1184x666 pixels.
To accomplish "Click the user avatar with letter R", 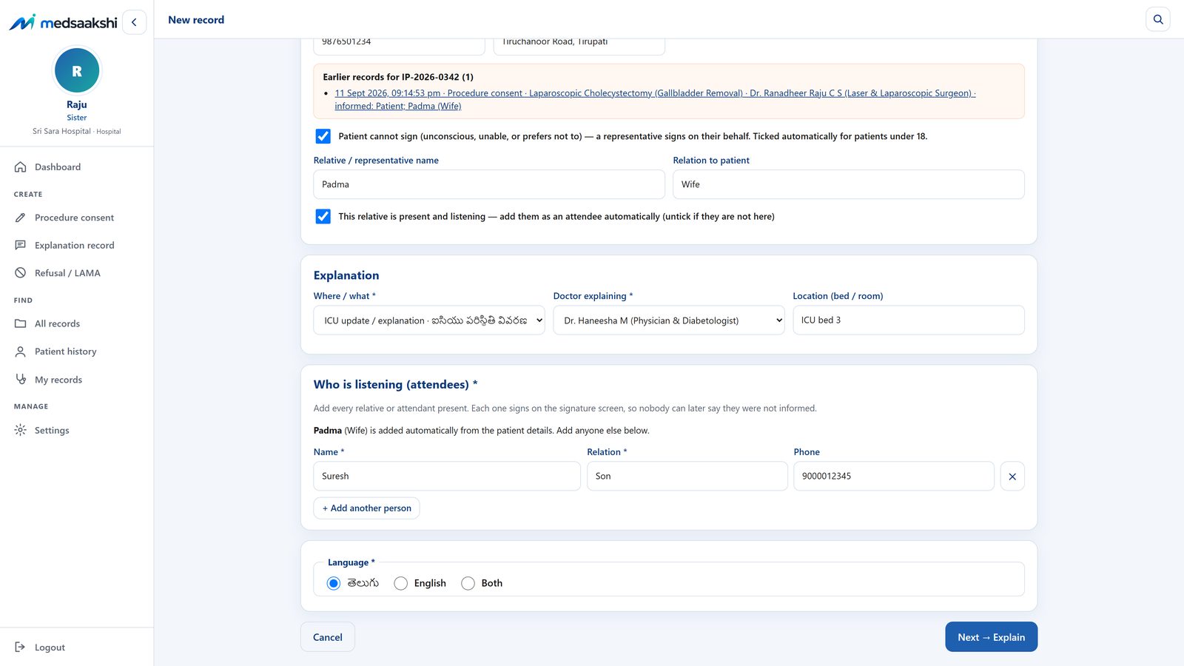I will (x=77, y=71).
